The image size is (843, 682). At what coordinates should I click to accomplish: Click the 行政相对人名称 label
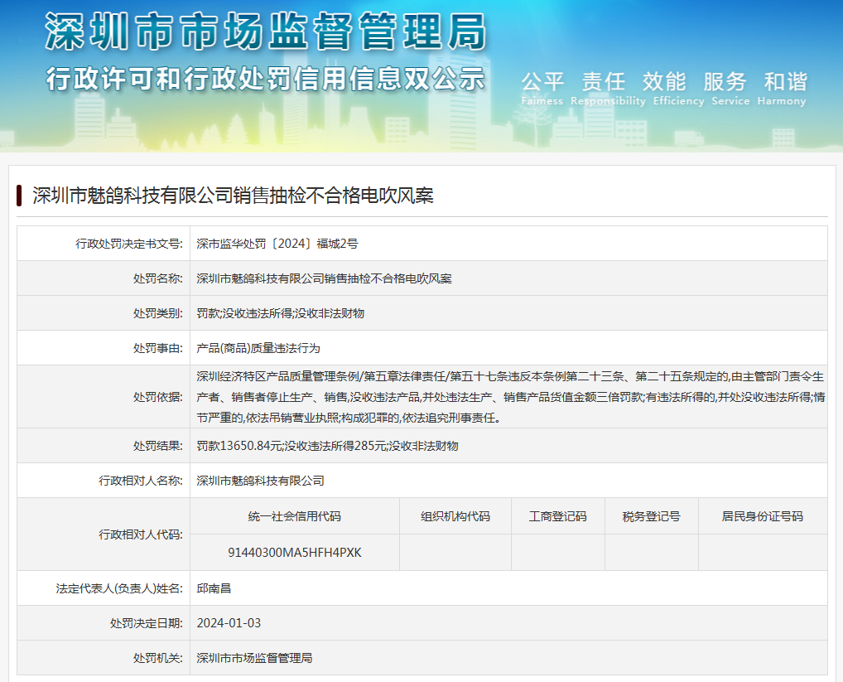[x=141, y=481]
